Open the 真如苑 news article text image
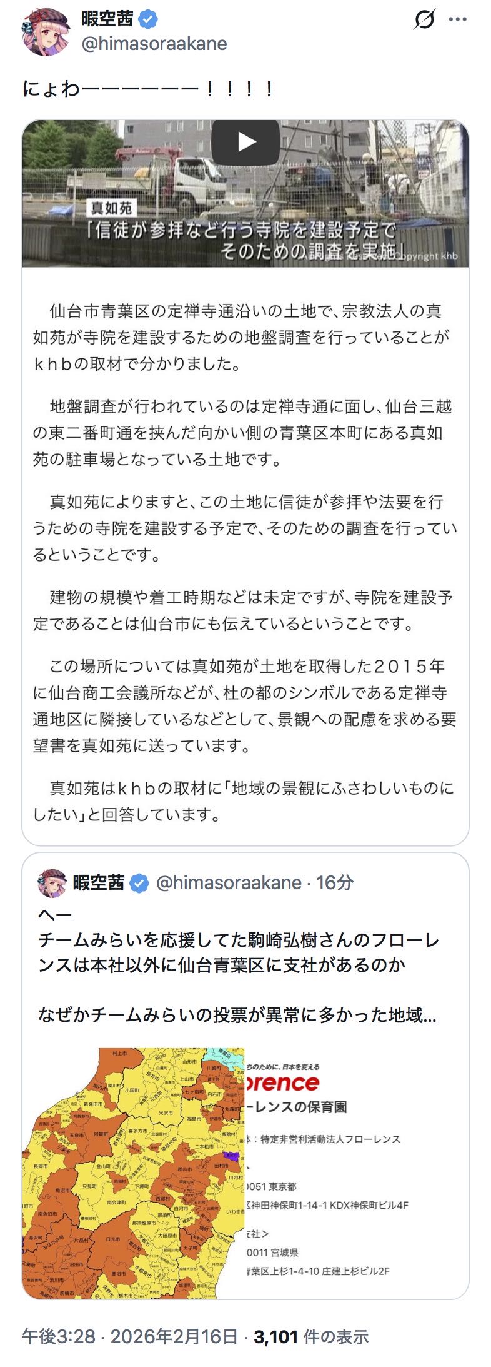 [x=245, y=557]
